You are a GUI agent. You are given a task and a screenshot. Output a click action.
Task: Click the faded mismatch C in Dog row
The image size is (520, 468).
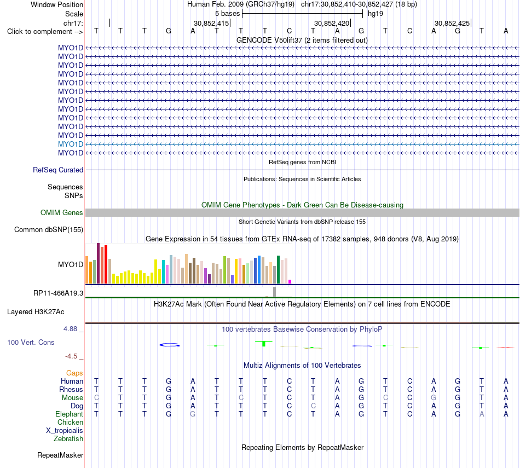coord(313,406)
